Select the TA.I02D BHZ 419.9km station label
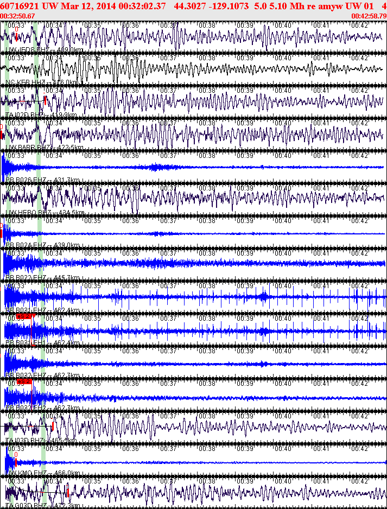Viewport: 387px width, 509px height. coord(41,115)
